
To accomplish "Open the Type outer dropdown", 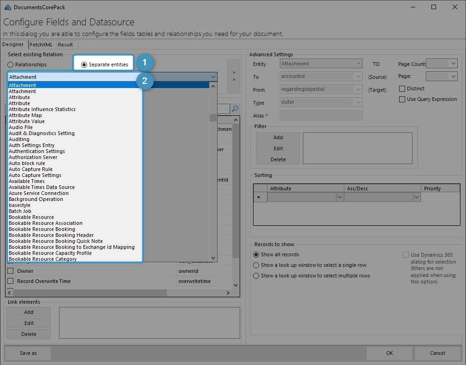I will point(359,102).
